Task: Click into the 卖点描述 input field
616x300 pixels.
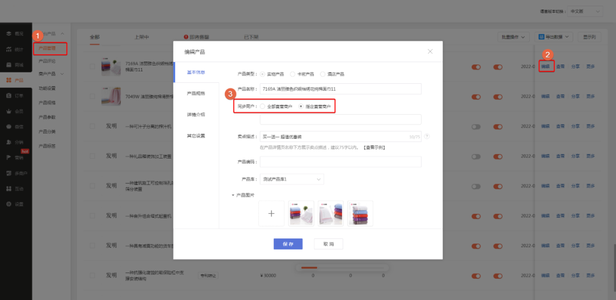Action: click(341, 137)
